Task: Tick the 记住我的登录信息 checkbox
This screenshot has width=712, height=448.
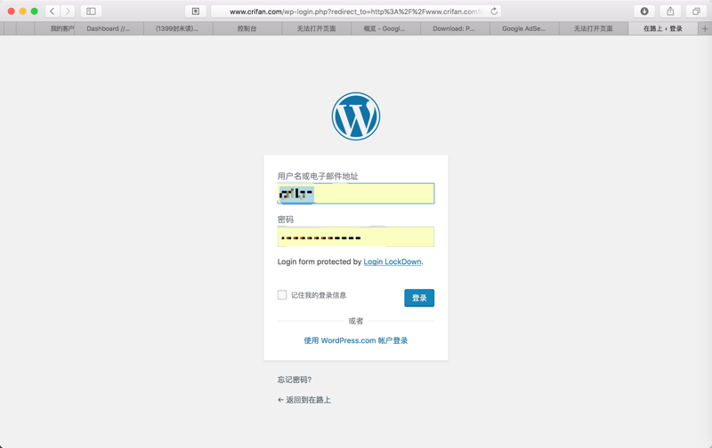Action: (282, 295)
